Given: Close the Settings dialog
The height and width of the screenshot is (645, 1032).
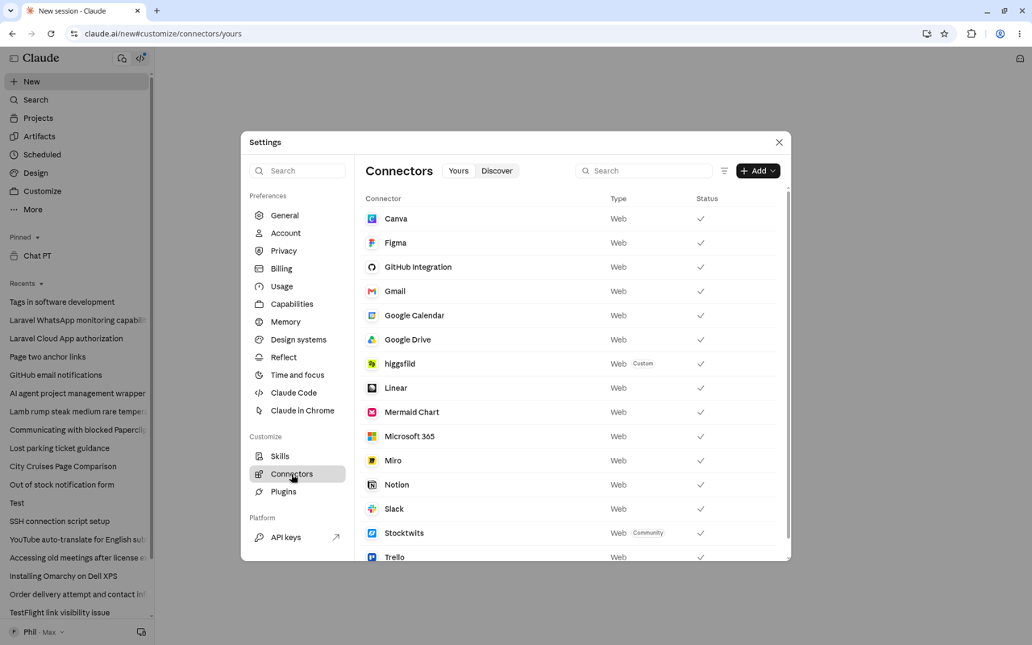Looking at the screenshot, I should [779, 143].
